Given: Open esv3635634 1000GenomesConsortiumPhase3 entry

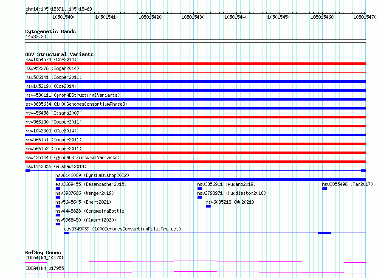Looking at the screenshot, I should pyautogui.click(x=76, y=104).
